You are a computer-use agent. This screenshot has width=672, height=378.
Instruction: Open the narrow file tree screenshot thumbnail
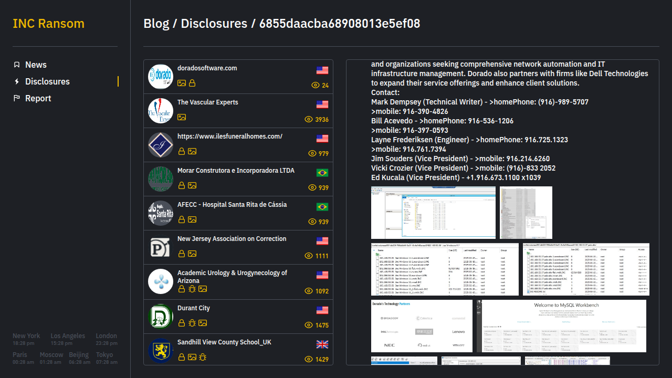526,213
